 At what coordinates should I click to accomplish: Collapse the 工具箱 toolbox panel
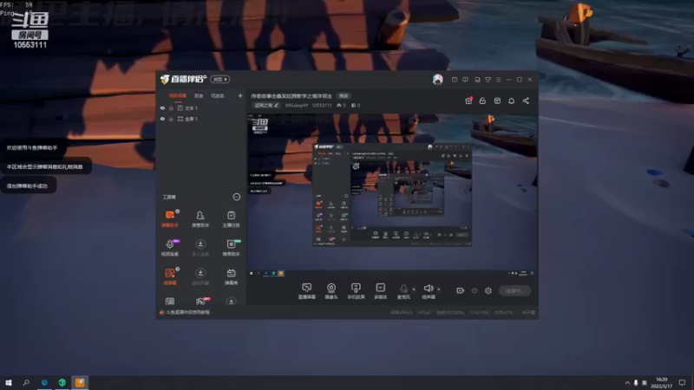[x=237, y=197]
